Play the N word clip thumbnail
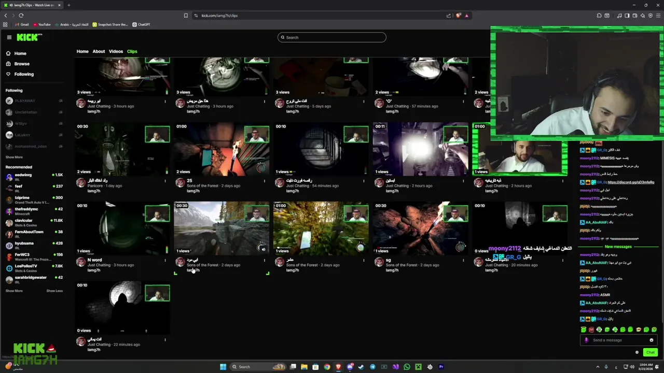Viewport: 664px width, 373px height. (122, 228)
